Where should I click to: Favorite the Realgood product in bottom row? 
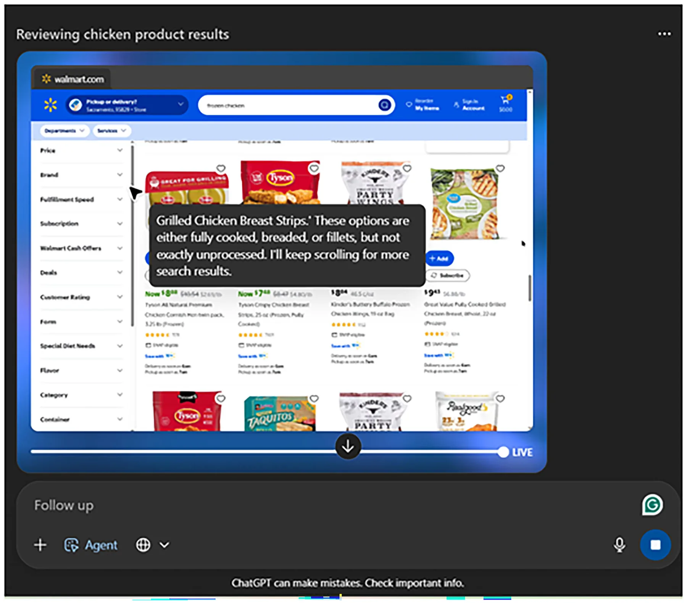[x=500, y=399]
